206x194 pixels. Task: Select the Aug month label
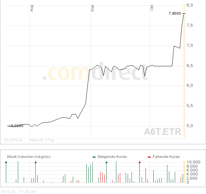32,8
